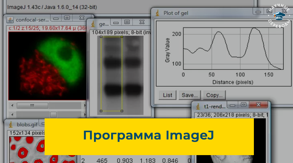Minimize the confocal-series window
Viewport: 293px width, 163px height.
click(x=56, y=19)
